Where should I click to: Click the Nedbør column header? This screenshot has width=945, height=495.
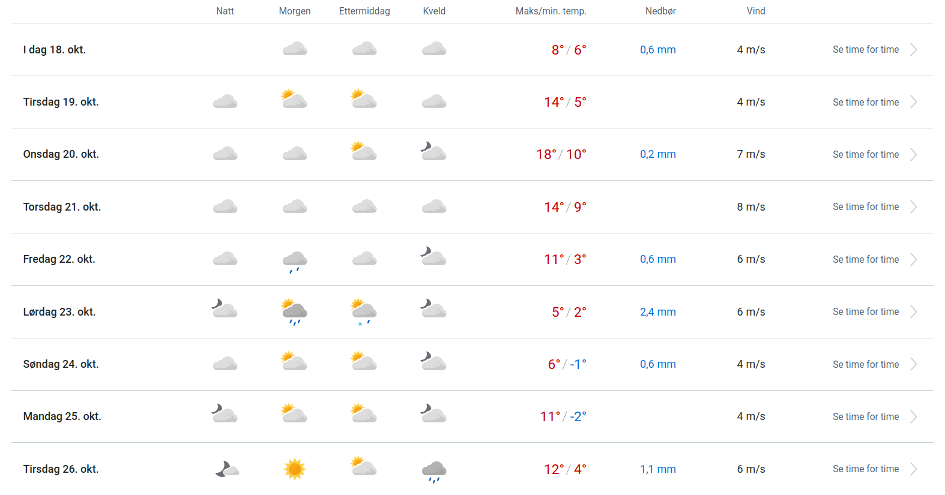coord(660,11)
